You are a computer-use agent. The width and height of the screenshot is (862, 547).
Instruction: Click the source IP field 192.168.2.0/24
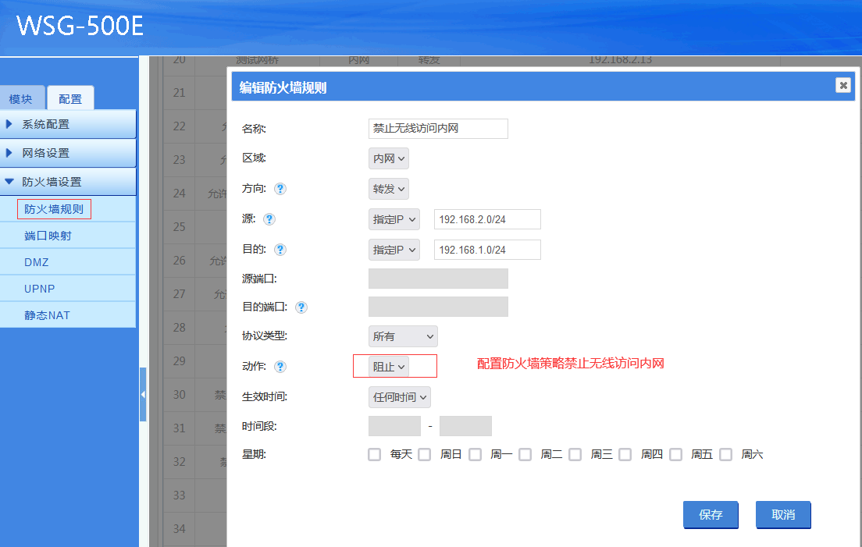(x=487, y=219)
